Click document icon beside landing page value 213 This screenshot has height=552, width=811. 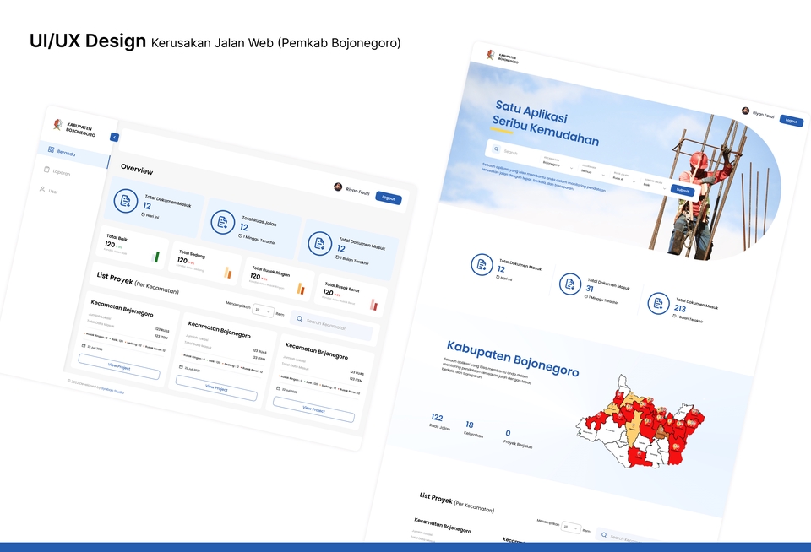tap(658, 303)
